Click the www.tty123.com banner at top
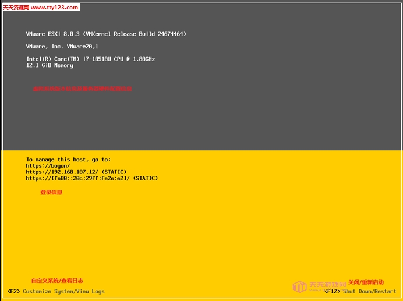The height and width of the screenshot is (301, 403). point(41,7)
